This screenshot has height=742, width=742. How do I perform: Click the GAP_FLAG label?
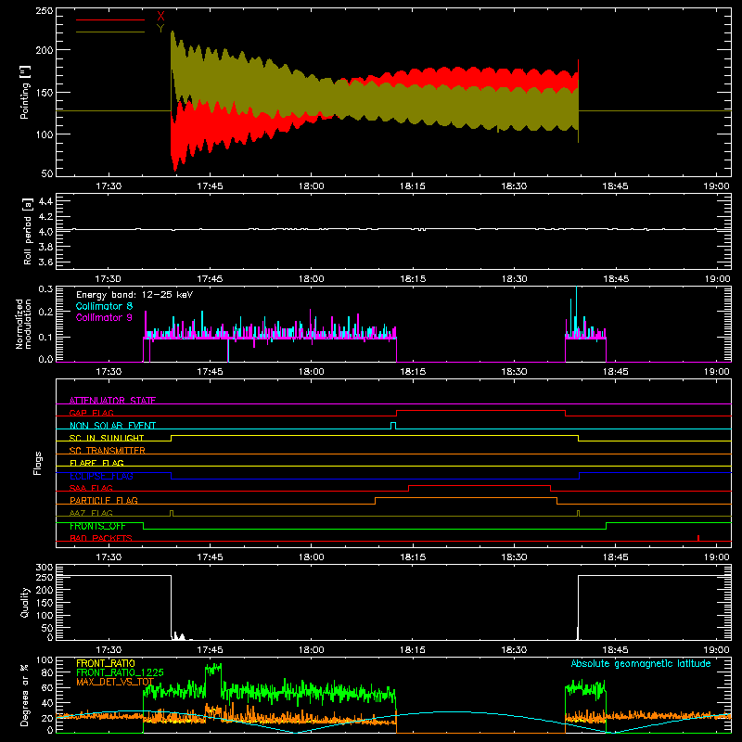(x=91, y=413)
